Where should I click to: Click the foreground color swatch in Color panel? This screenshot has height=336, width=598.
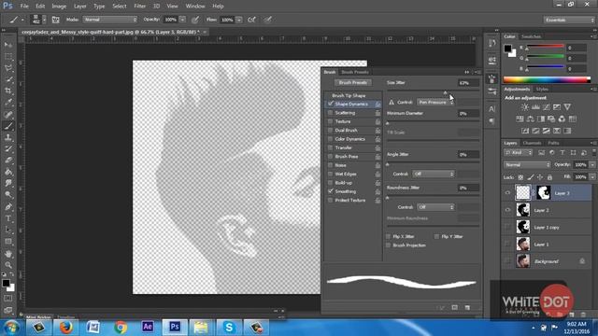(507, 49)
